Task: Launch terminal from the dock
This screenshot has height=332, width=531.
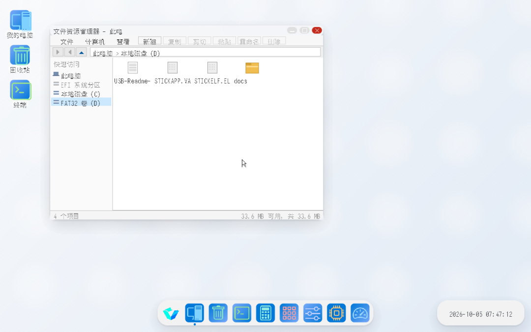Action: [x=242, y=313]
